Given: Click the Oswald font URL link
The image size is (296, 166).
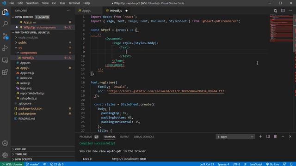Looking at the screenshot, I should click(x=166, y=91).
